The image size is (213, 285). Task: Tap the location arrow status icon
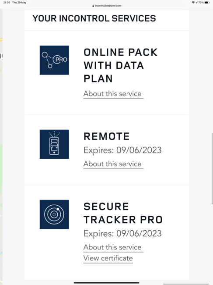[x=197, y=2]
